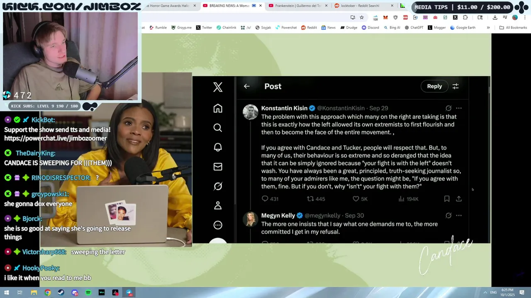This screenshot has height=298, width=531.
Task: Share Konstantin Kisin's post
Action: click(x=459, y=199)
